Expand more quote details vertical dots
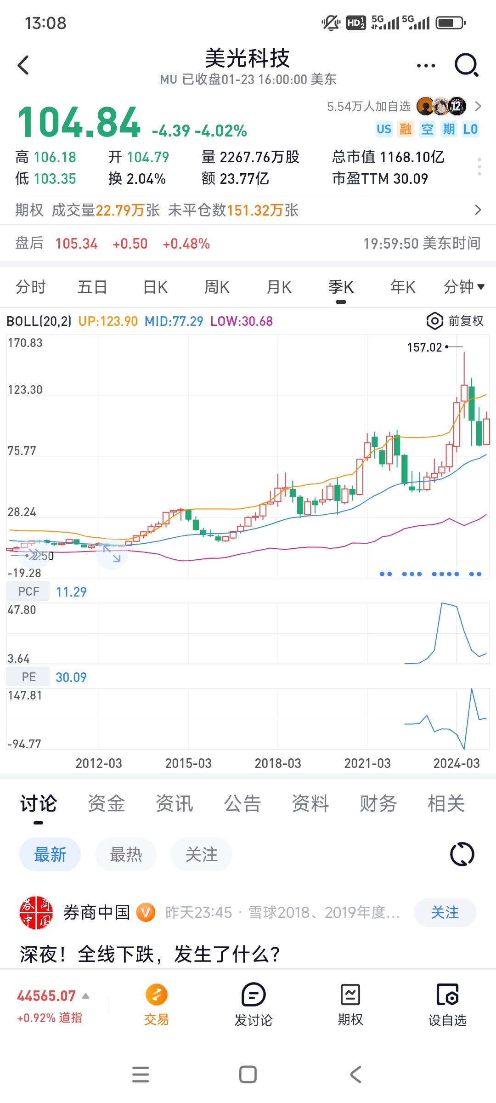496x1103 pixels. click(479, 166)
